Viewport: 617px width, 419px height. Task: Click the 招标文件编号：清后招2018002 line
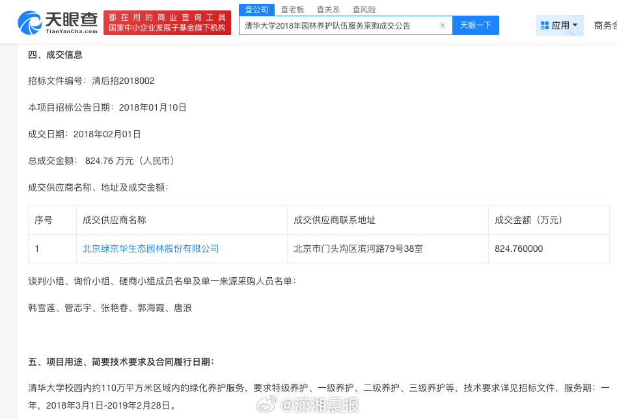tap(91, 81)
